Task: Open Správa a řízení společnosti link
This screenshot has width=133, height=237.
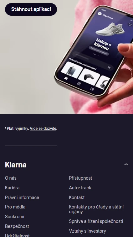Action: [96, 221]
